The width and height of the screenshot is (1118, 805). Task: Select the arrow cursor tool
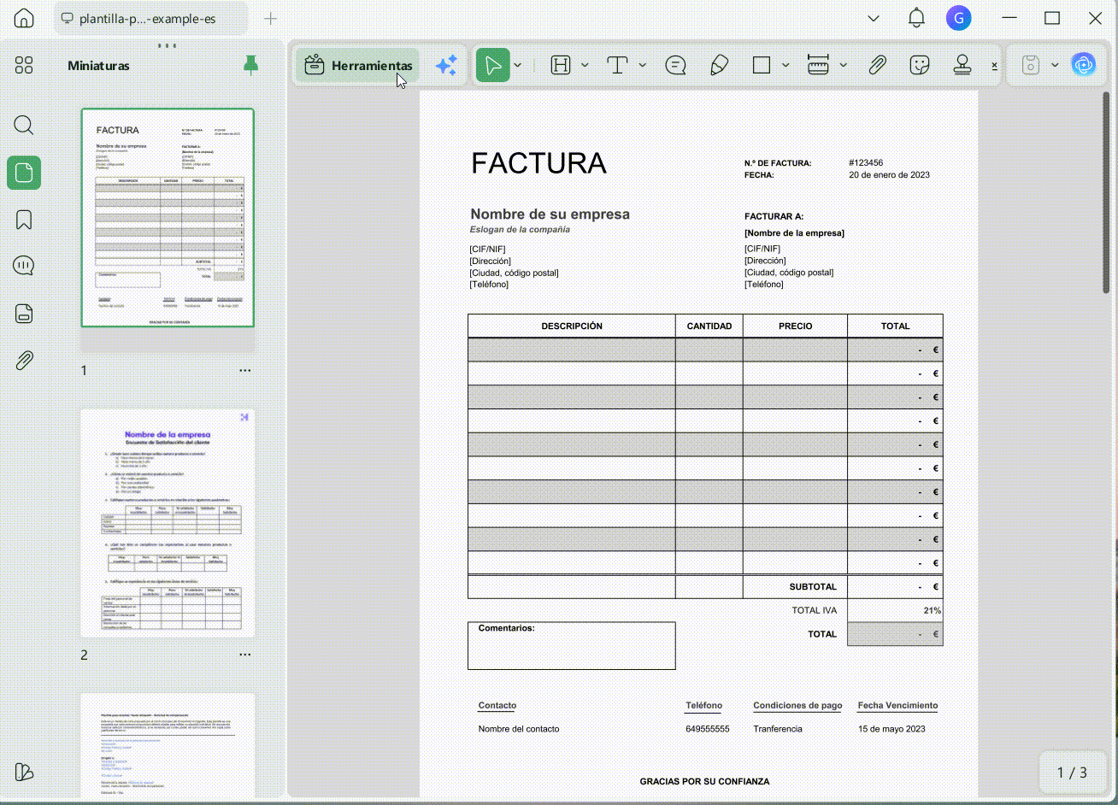pos(493,66)
